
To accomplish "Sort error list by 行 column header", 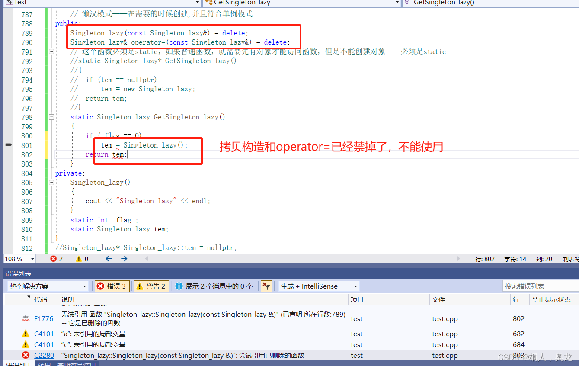I will pos(519,299).
